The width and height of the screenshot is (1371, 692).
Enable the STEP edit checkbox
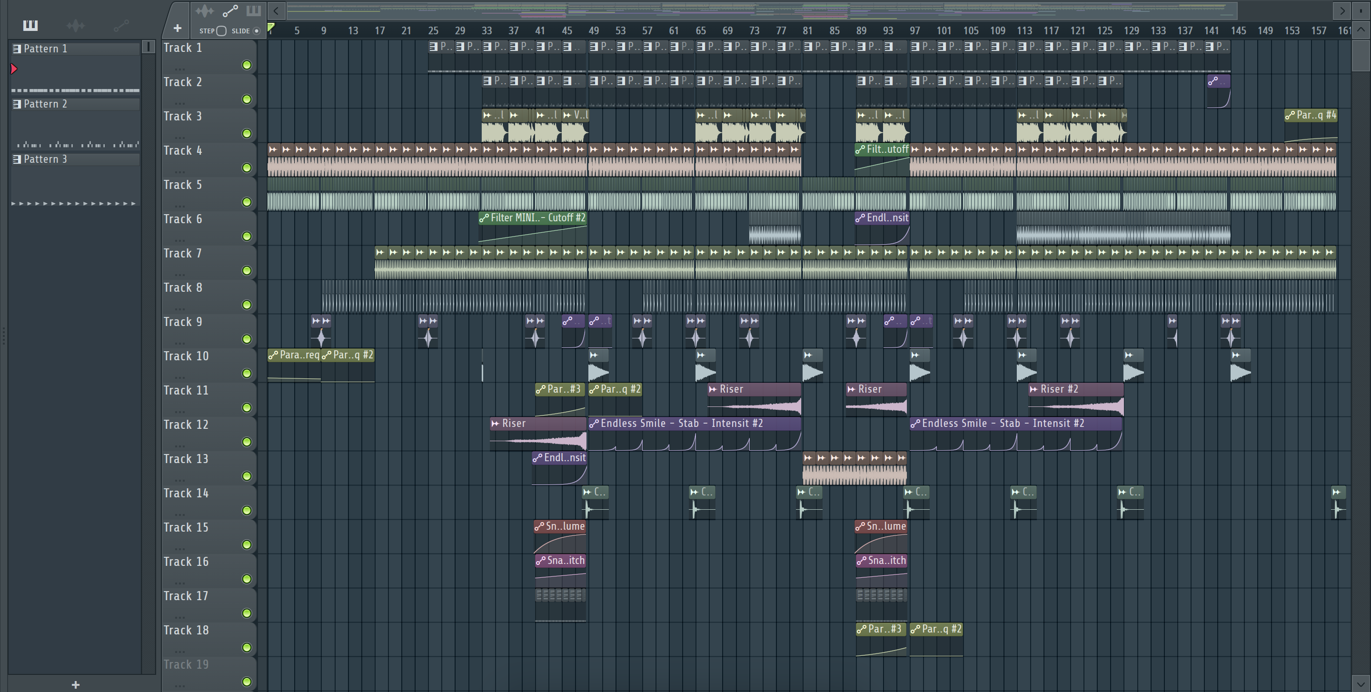(221, 31)
